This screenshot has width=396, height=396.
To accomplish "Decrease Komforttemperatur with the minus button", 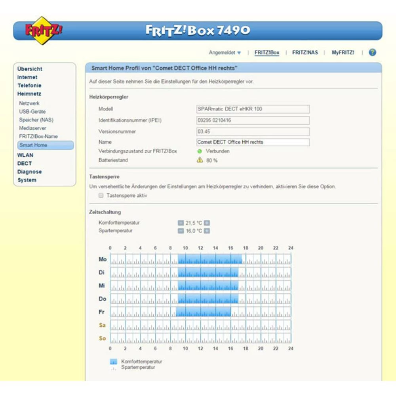I will pyautogui.click(x=181, y=223).
